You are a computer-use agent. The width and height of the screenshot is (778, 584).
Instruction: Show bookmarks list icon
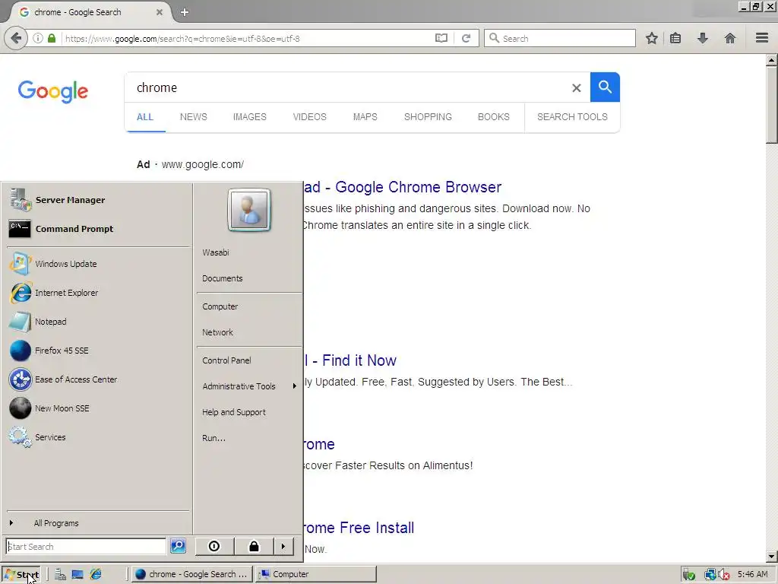click(x=675, y=38)
